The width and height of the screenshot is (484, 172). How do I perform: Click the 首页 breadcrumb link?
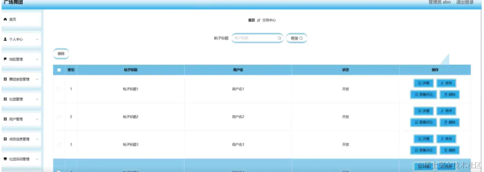tap(251, 20)
